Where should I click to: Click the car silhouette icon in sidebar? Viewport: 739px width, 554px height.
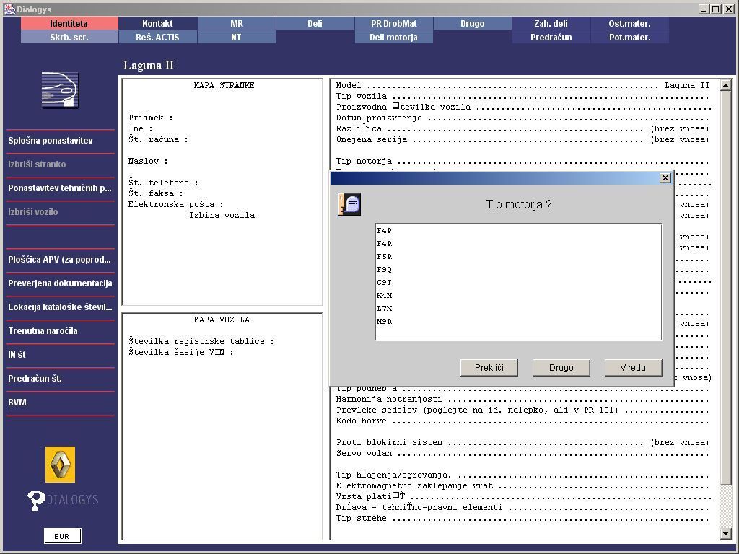(x=60, y=89)
